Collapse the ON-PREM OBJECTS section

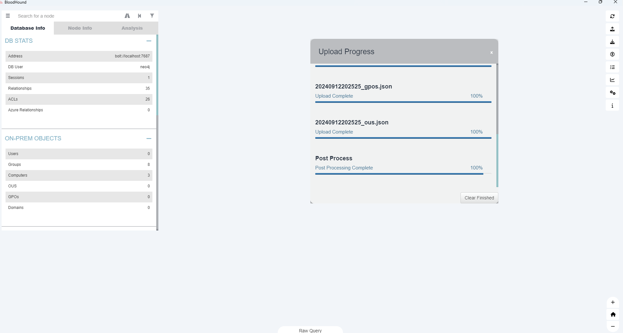click(x=149, y=138)
